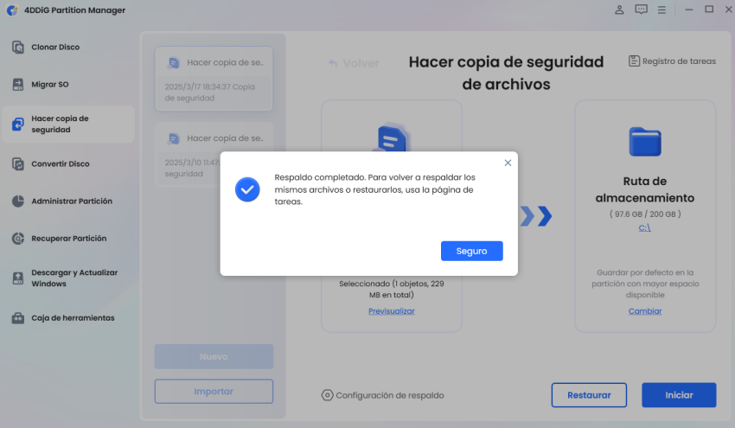The width and height of the screenshot is (735, 428).
Task: Click the 'Ruta de almacenamiento' heading
Action: coord(645,189)
